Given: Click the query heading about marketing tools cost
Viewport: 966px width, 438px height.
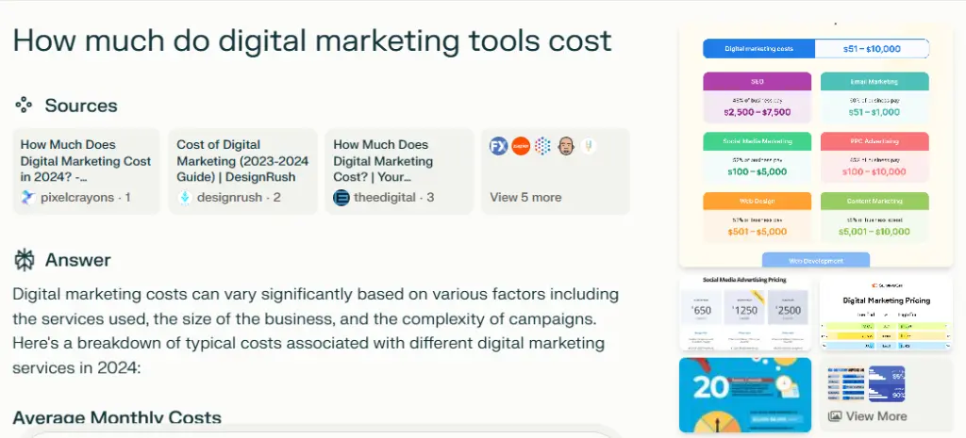Looking at the screenshot, I should tap(312, 41).
